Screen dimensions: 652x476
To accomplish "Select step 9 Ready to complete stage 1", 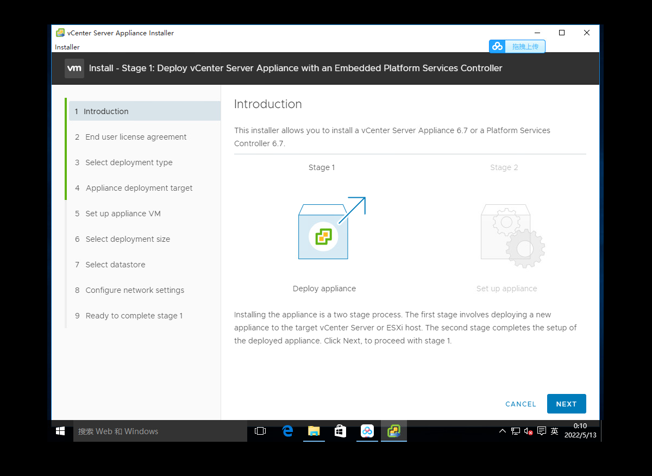I will (x=134, y=315).
